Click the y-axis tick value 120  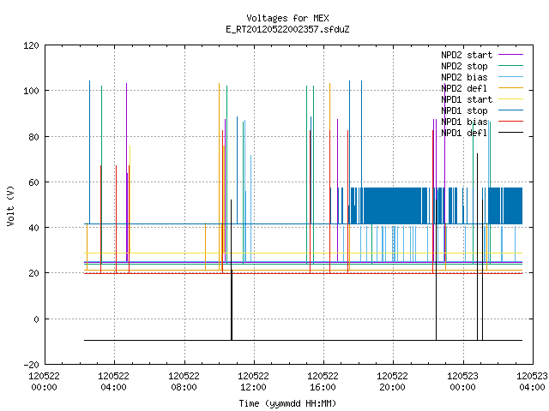click(x=31, y=45)
